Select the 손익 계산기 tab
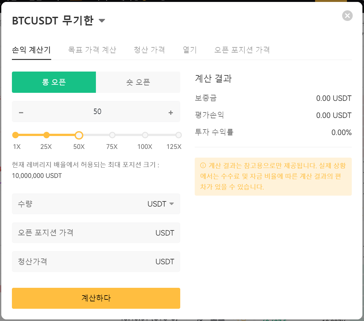The image size is (364, 321). [x=31, y=50]
